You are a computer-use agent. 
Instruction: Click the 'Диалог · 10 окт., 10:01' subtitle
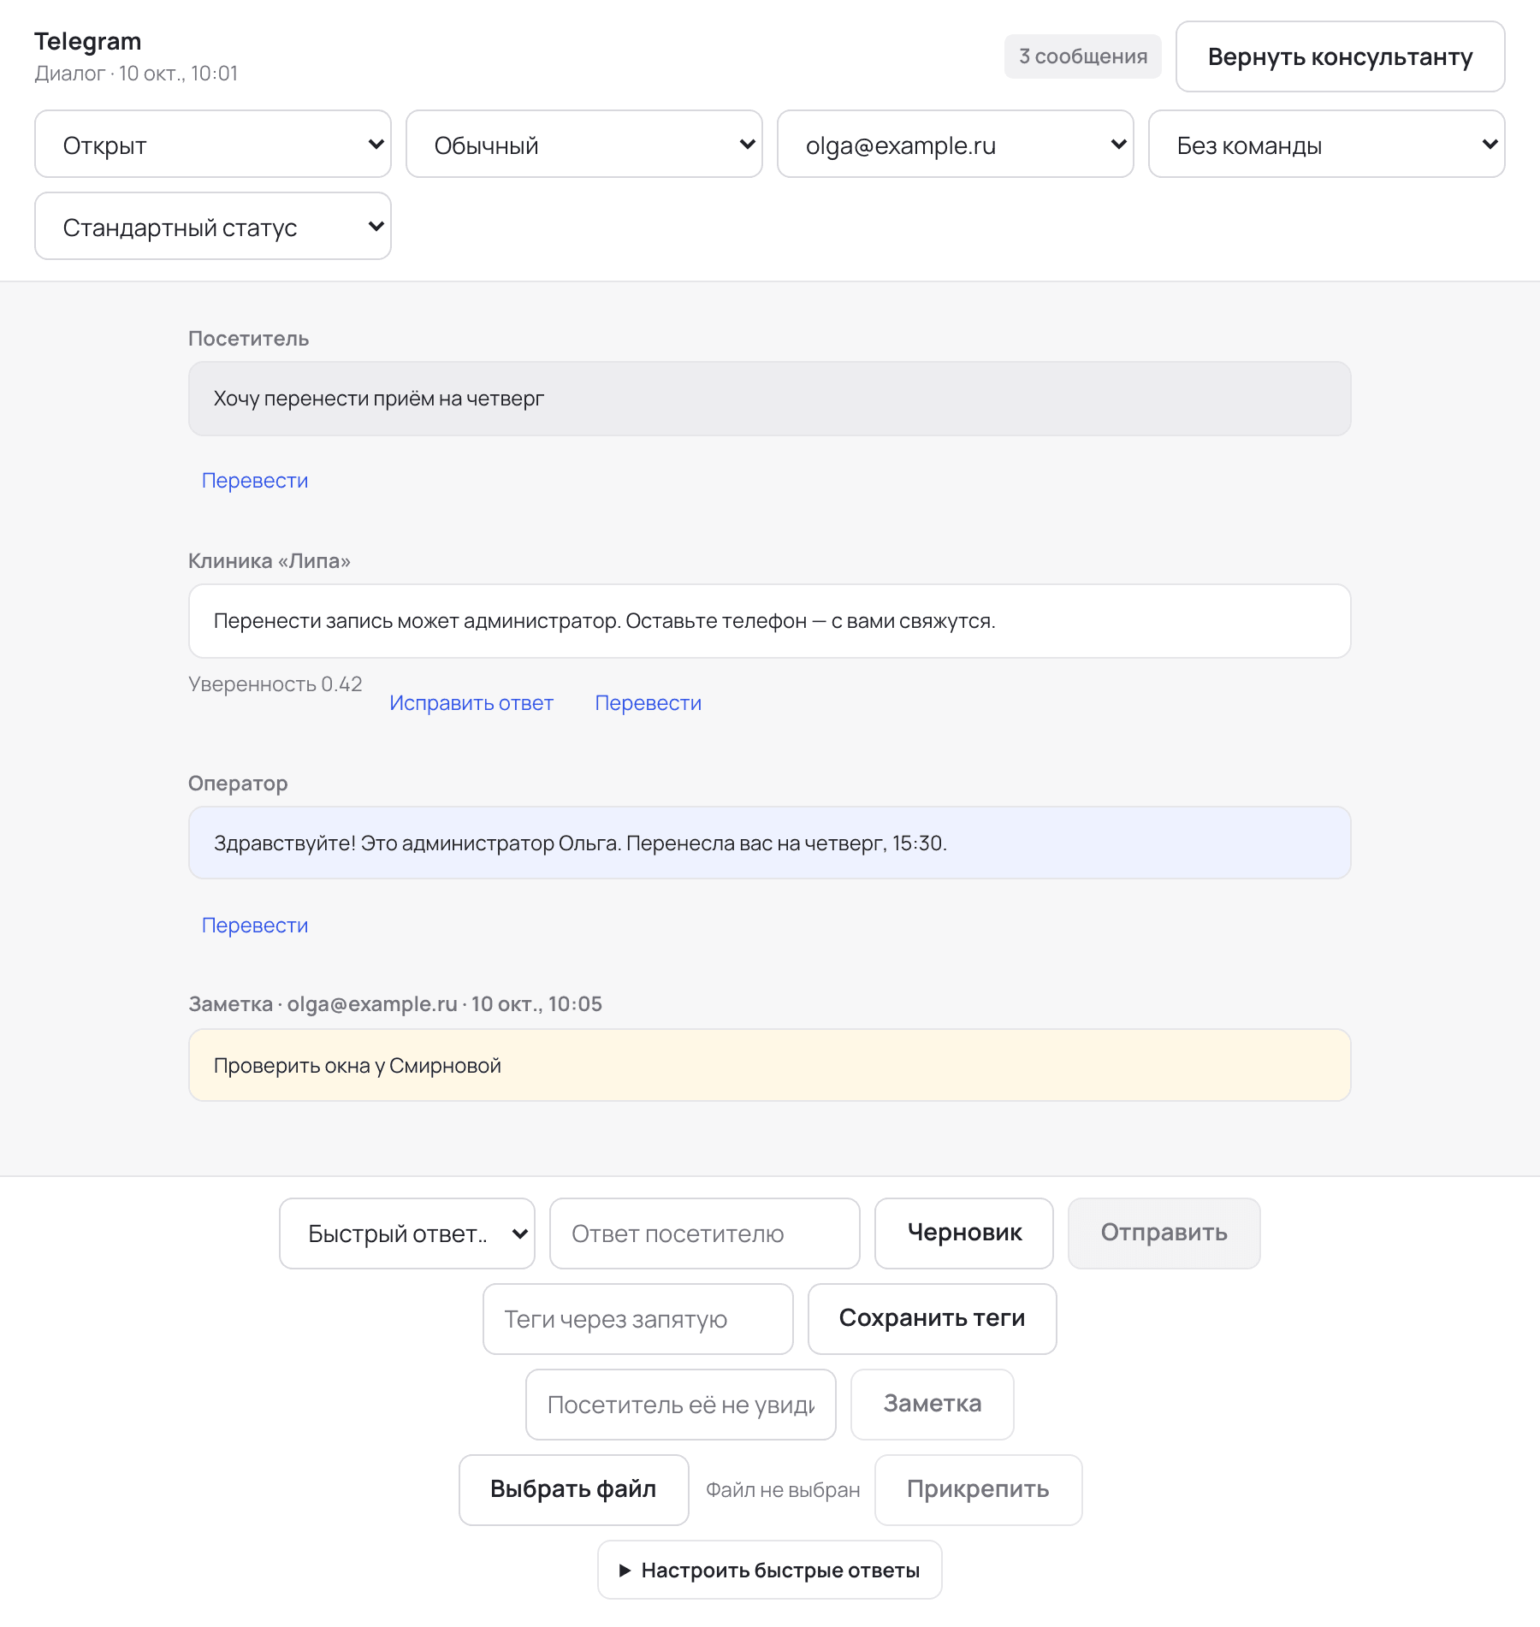136,74
